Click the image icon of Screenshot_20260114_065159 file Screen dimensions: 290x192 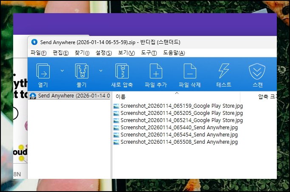coord(116,106)
